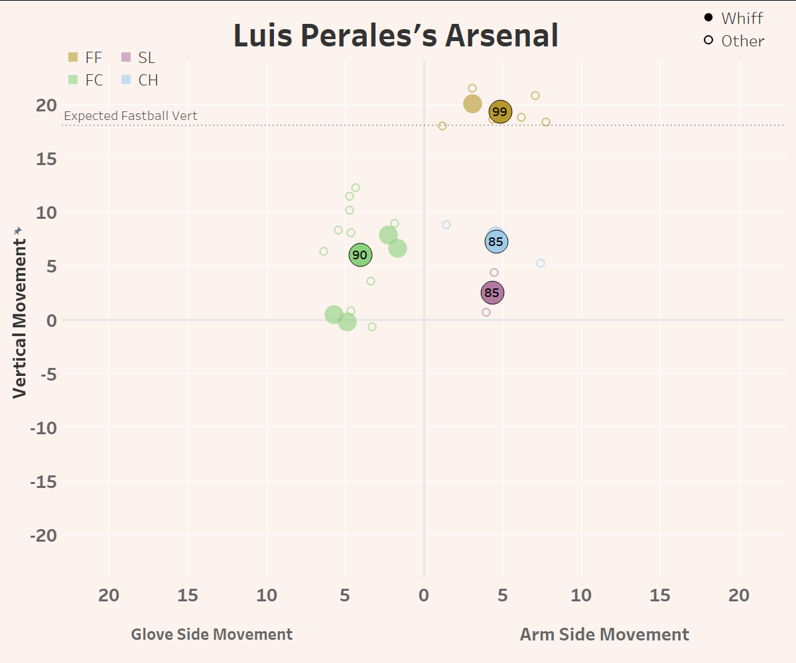The image size is (796, 663).
Task: Click the hollow blue CH dot near center axis
Action: coord(446,225)
